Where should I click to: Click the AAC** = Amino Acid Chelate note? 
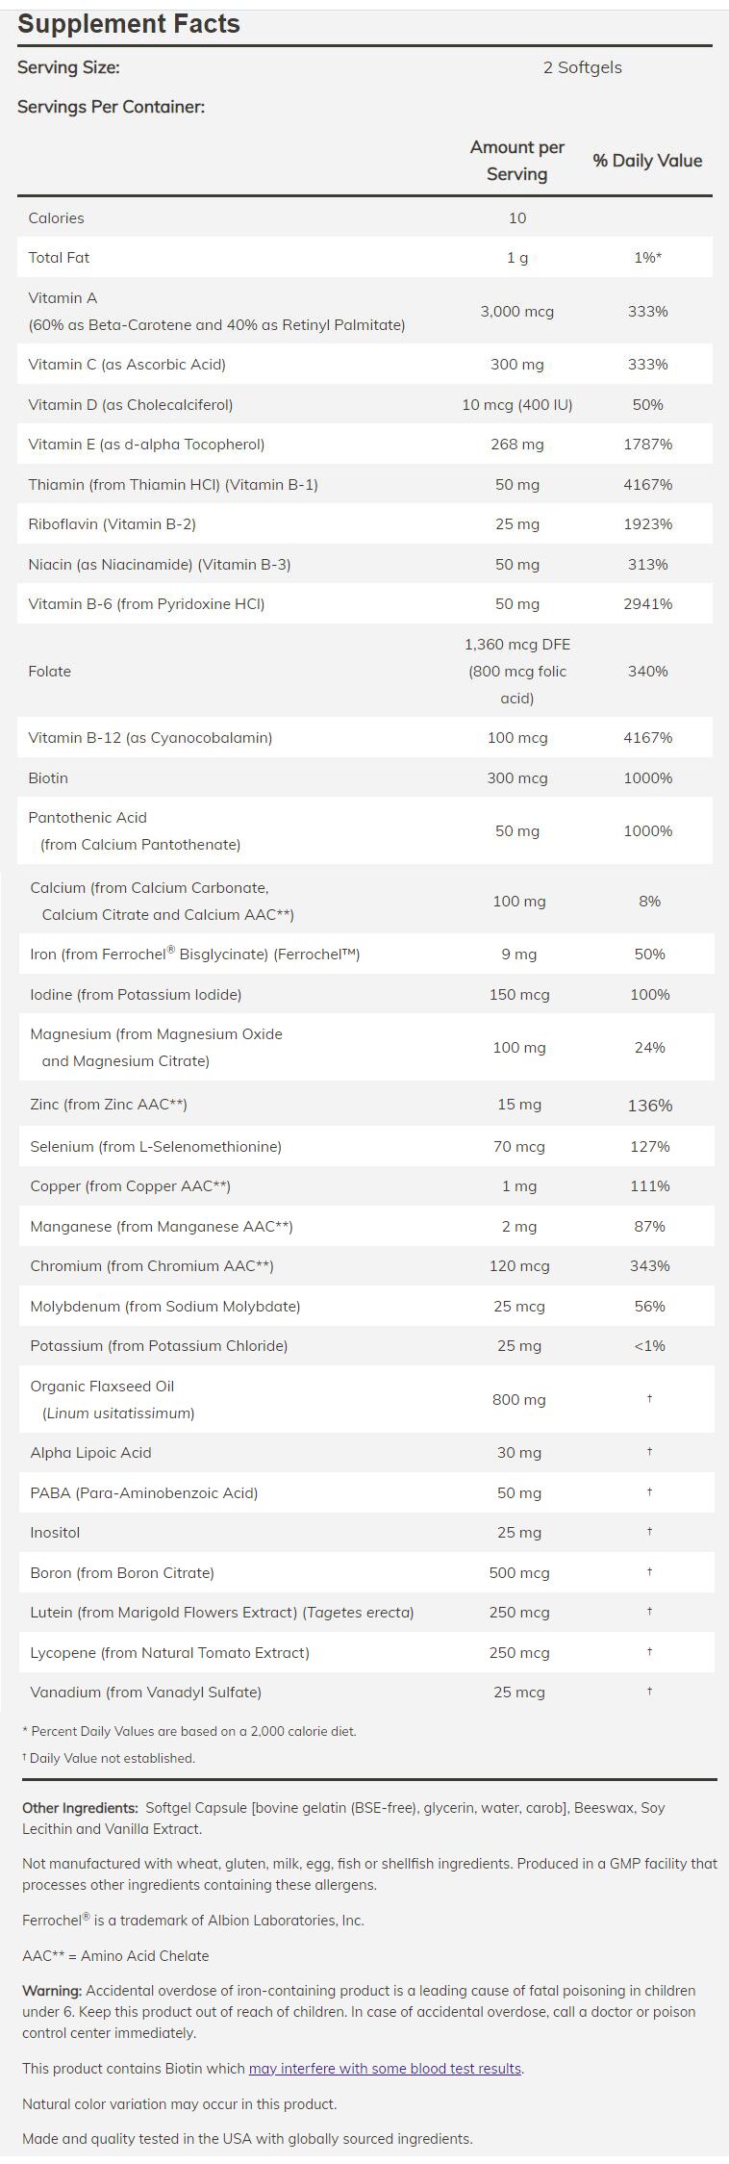coord(115,1955)
